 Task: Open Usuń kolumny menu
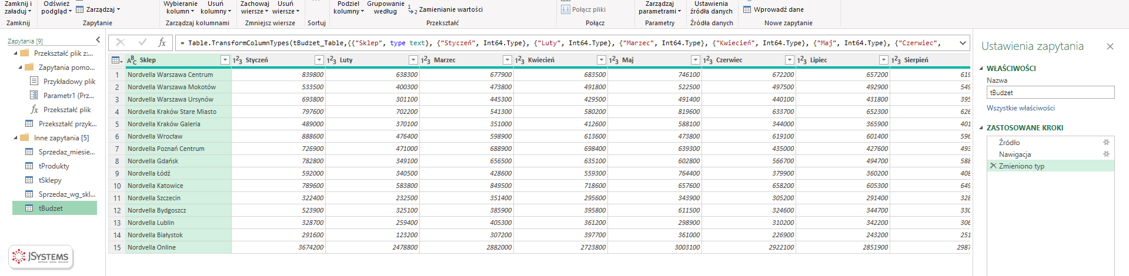216,8
